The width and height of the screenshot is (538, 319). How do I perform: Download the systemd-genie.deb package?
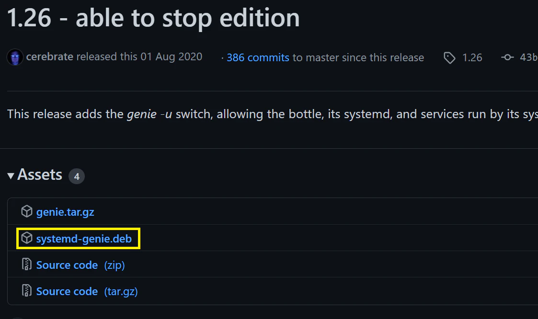click(84, 239)
